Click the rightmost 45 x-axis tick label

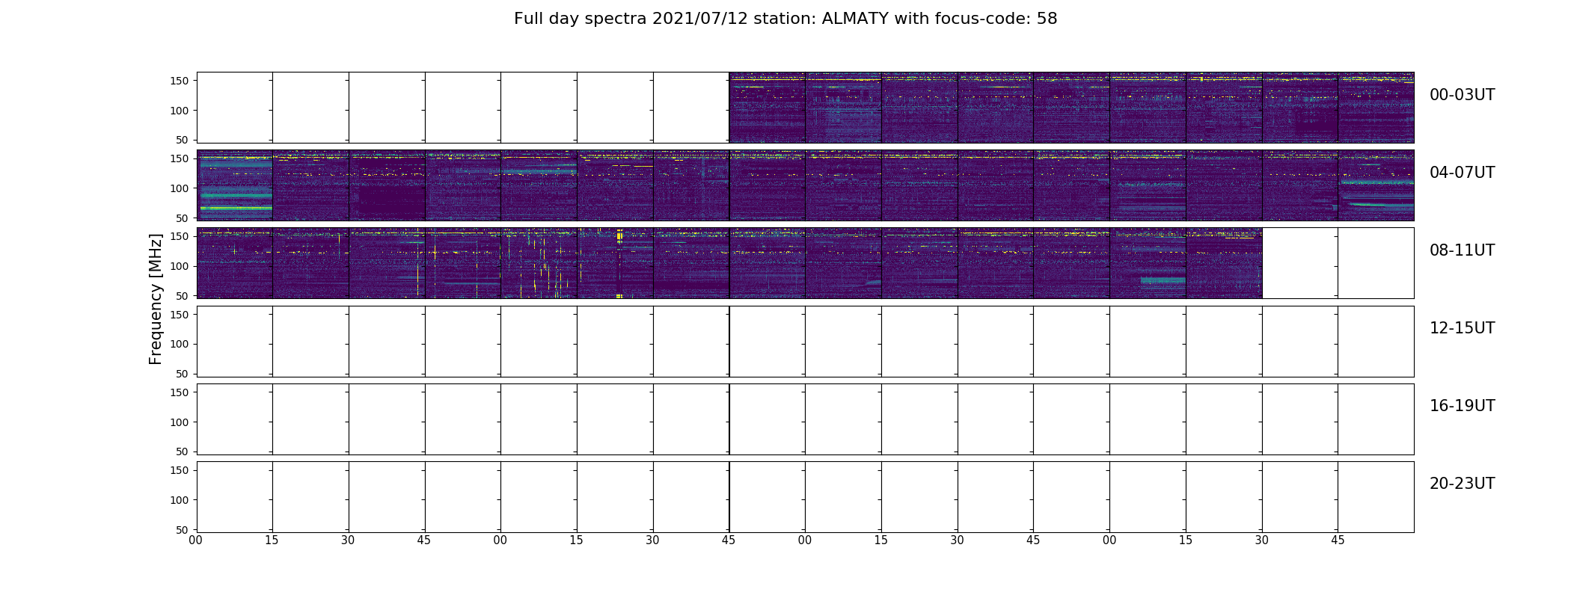coord(1338,540)
